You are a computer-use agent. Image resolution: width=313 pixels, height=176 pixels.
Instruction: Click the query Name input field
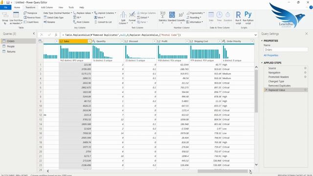286,50
